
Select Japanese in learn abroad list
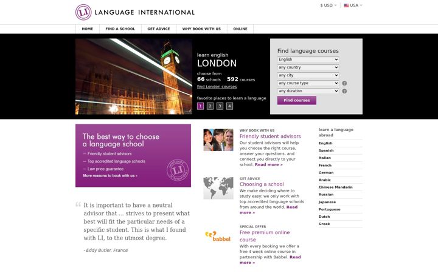(x=327, y=202)
